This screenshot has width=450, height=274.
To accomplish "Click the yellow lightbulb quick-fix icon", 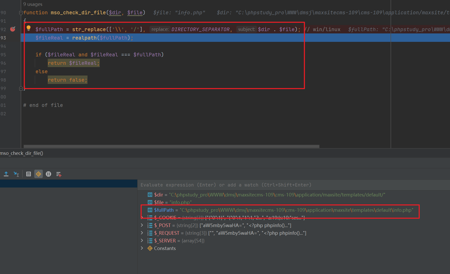I will pos(29,28).
